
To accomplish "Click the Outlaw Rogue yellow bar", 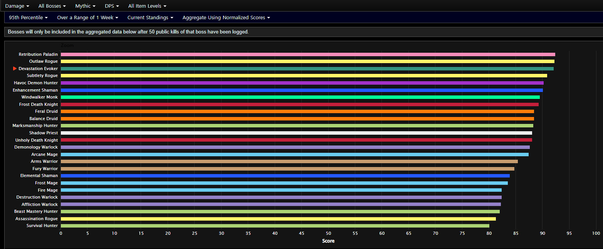I will (307, 62).
